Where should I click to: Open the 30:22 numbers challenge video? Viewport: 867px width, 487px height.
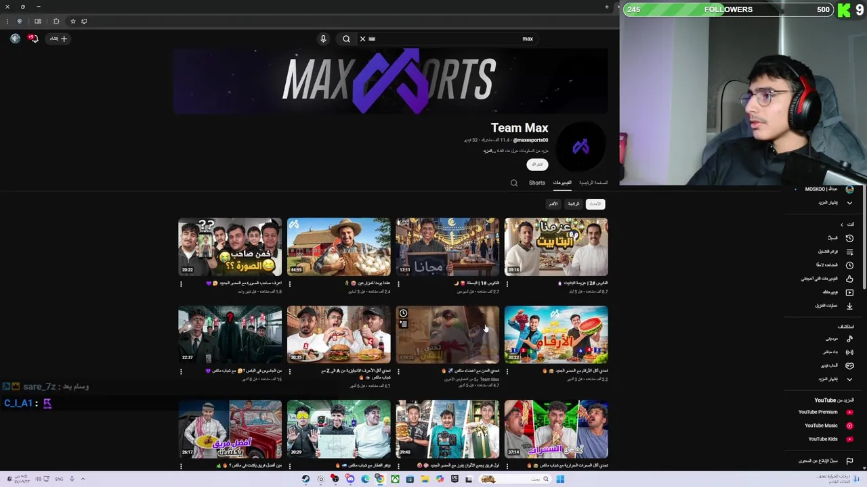point(556,335)
